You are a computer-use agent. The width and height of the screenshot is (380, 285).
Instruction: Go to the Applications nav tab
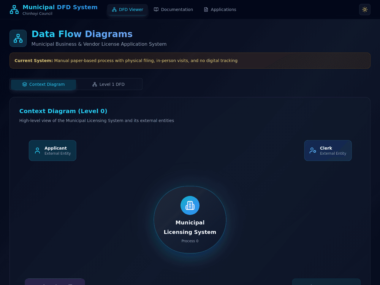point(220,9)
